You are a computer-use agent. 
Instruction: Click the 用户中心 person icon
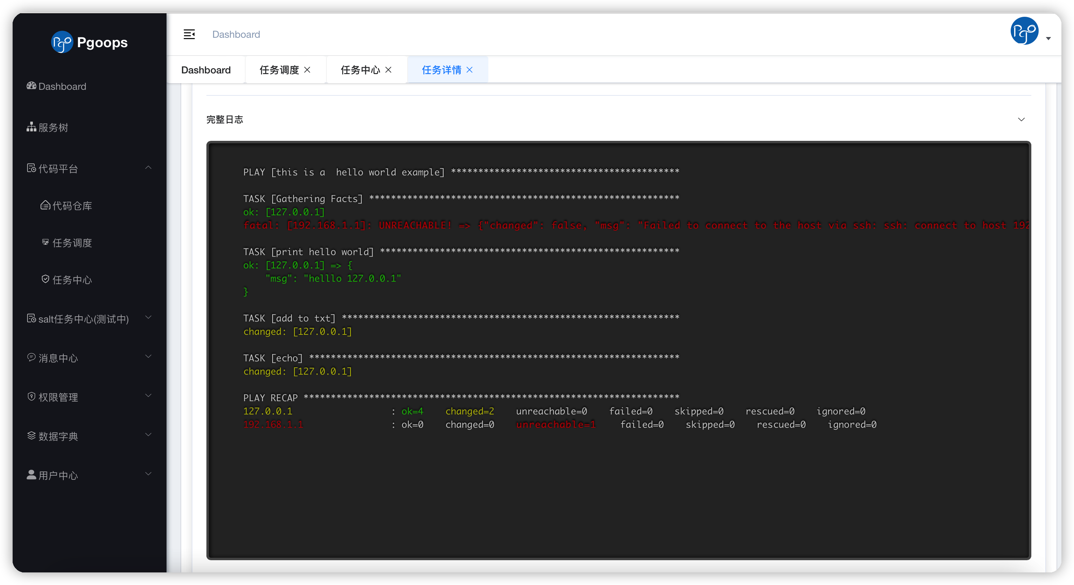point(31,475)
